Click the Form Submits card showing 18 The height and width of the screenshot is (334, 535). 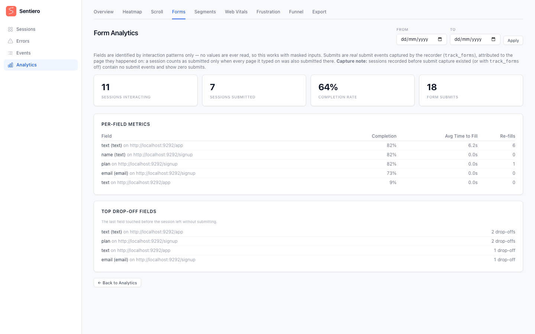(x=471, y=91)
